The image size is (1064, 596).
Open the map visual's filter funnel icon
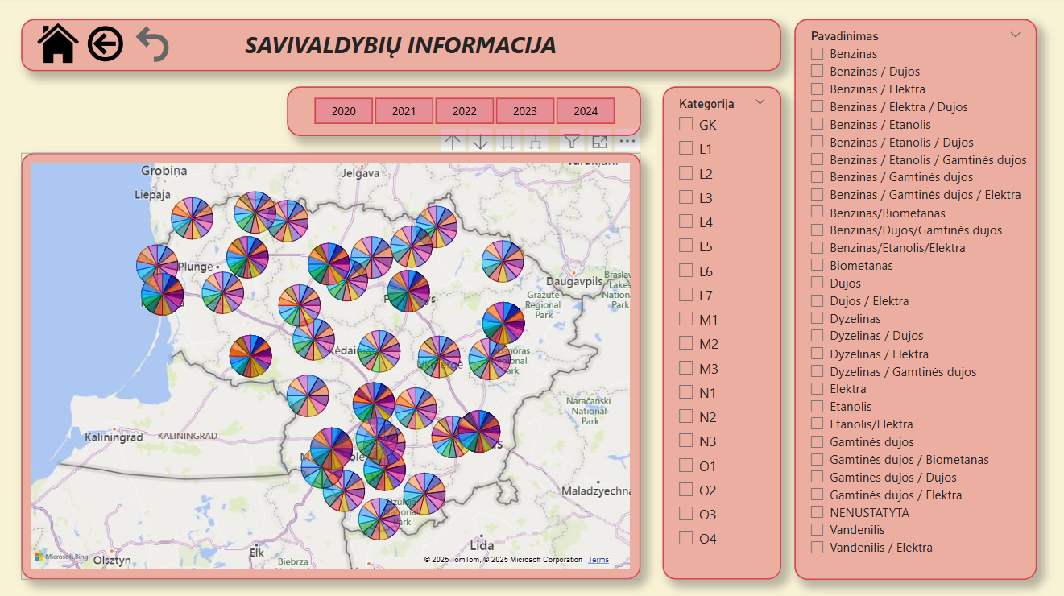click(x=572, y=142)
